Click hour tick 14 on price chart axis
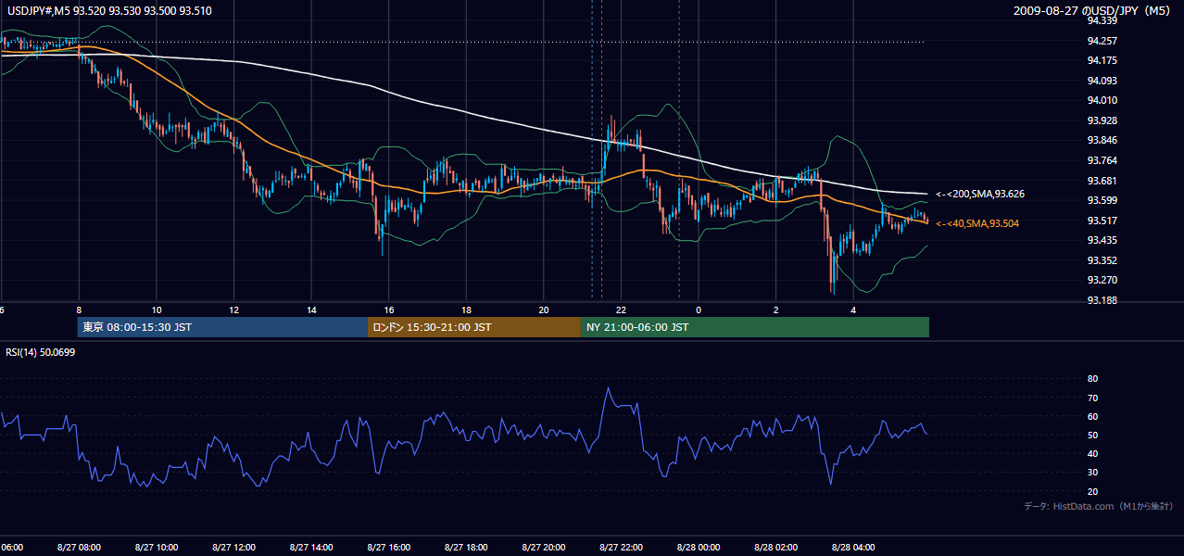This screenshot has width=1184, height=556. (311, 310)
